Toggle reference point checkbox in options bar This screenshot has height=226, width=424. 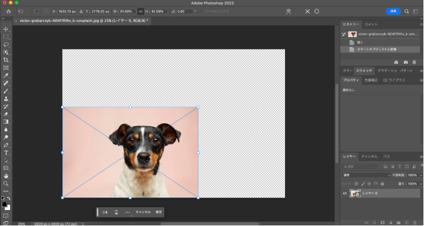[x=37, y=11]
